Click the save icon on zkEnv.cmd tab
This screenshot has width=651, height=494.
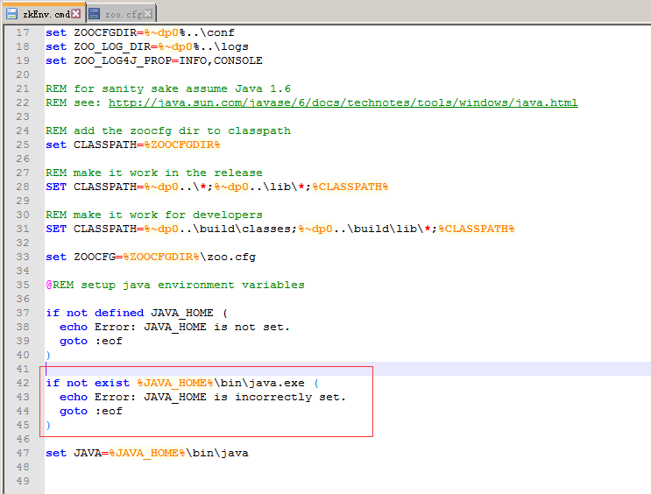11,14
